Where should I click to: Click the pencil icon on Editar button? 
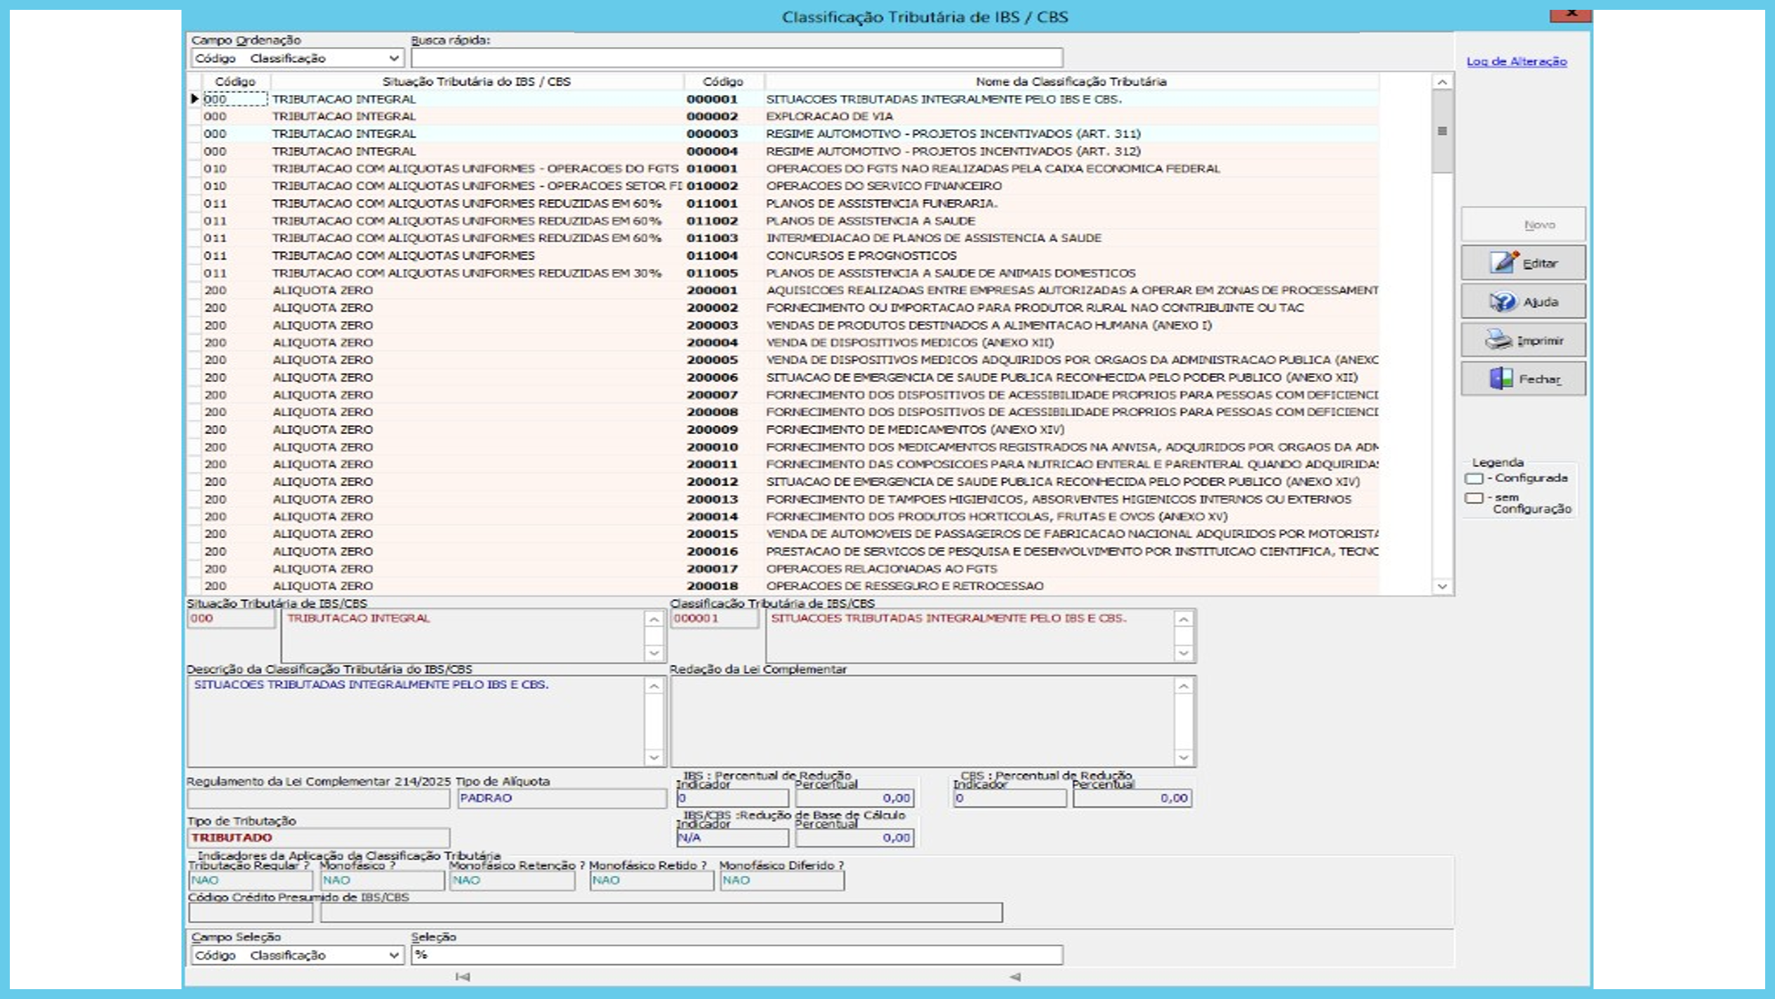(1504, 262)
